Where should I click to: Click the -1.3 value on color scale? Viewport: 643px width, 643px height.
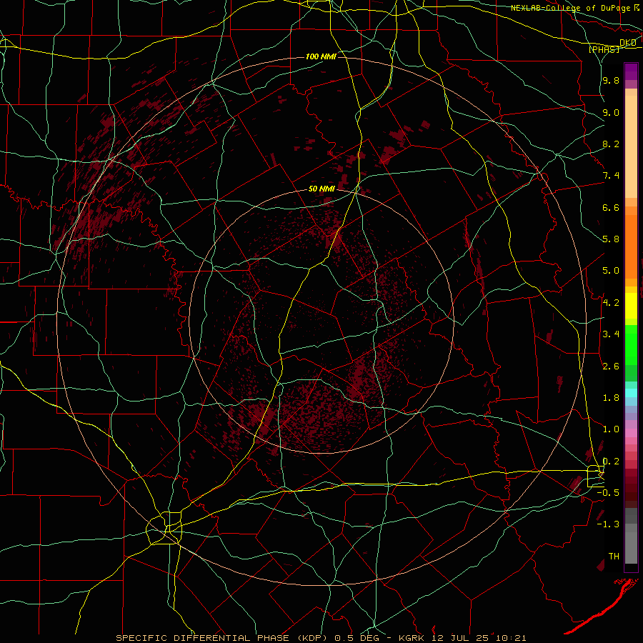pos(608,524)
